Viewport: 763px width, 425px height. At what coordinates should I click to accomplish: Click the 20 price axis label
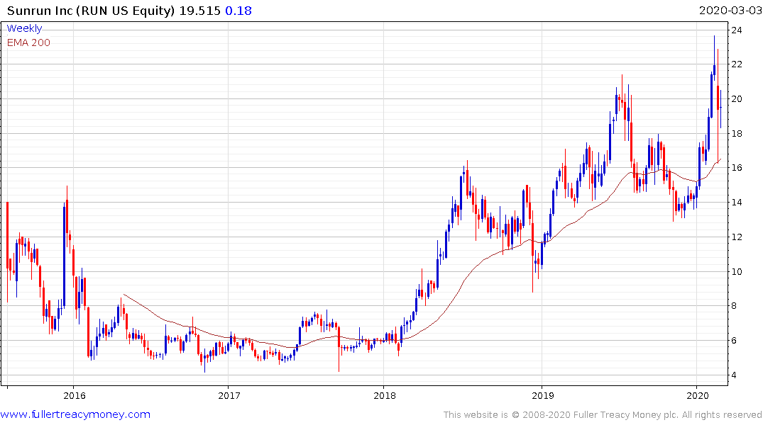(737, 99)
